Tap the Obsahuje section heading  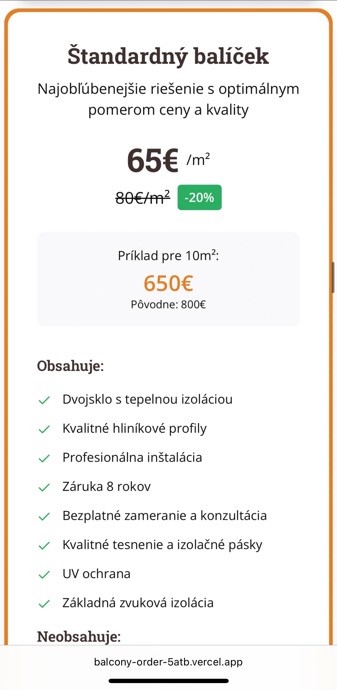click(70, 366)
